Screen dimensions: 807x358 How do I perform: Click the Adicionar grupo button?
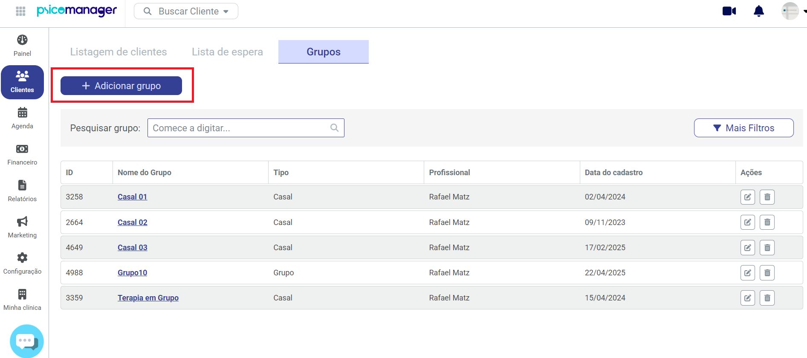click(x=121, y=86)
